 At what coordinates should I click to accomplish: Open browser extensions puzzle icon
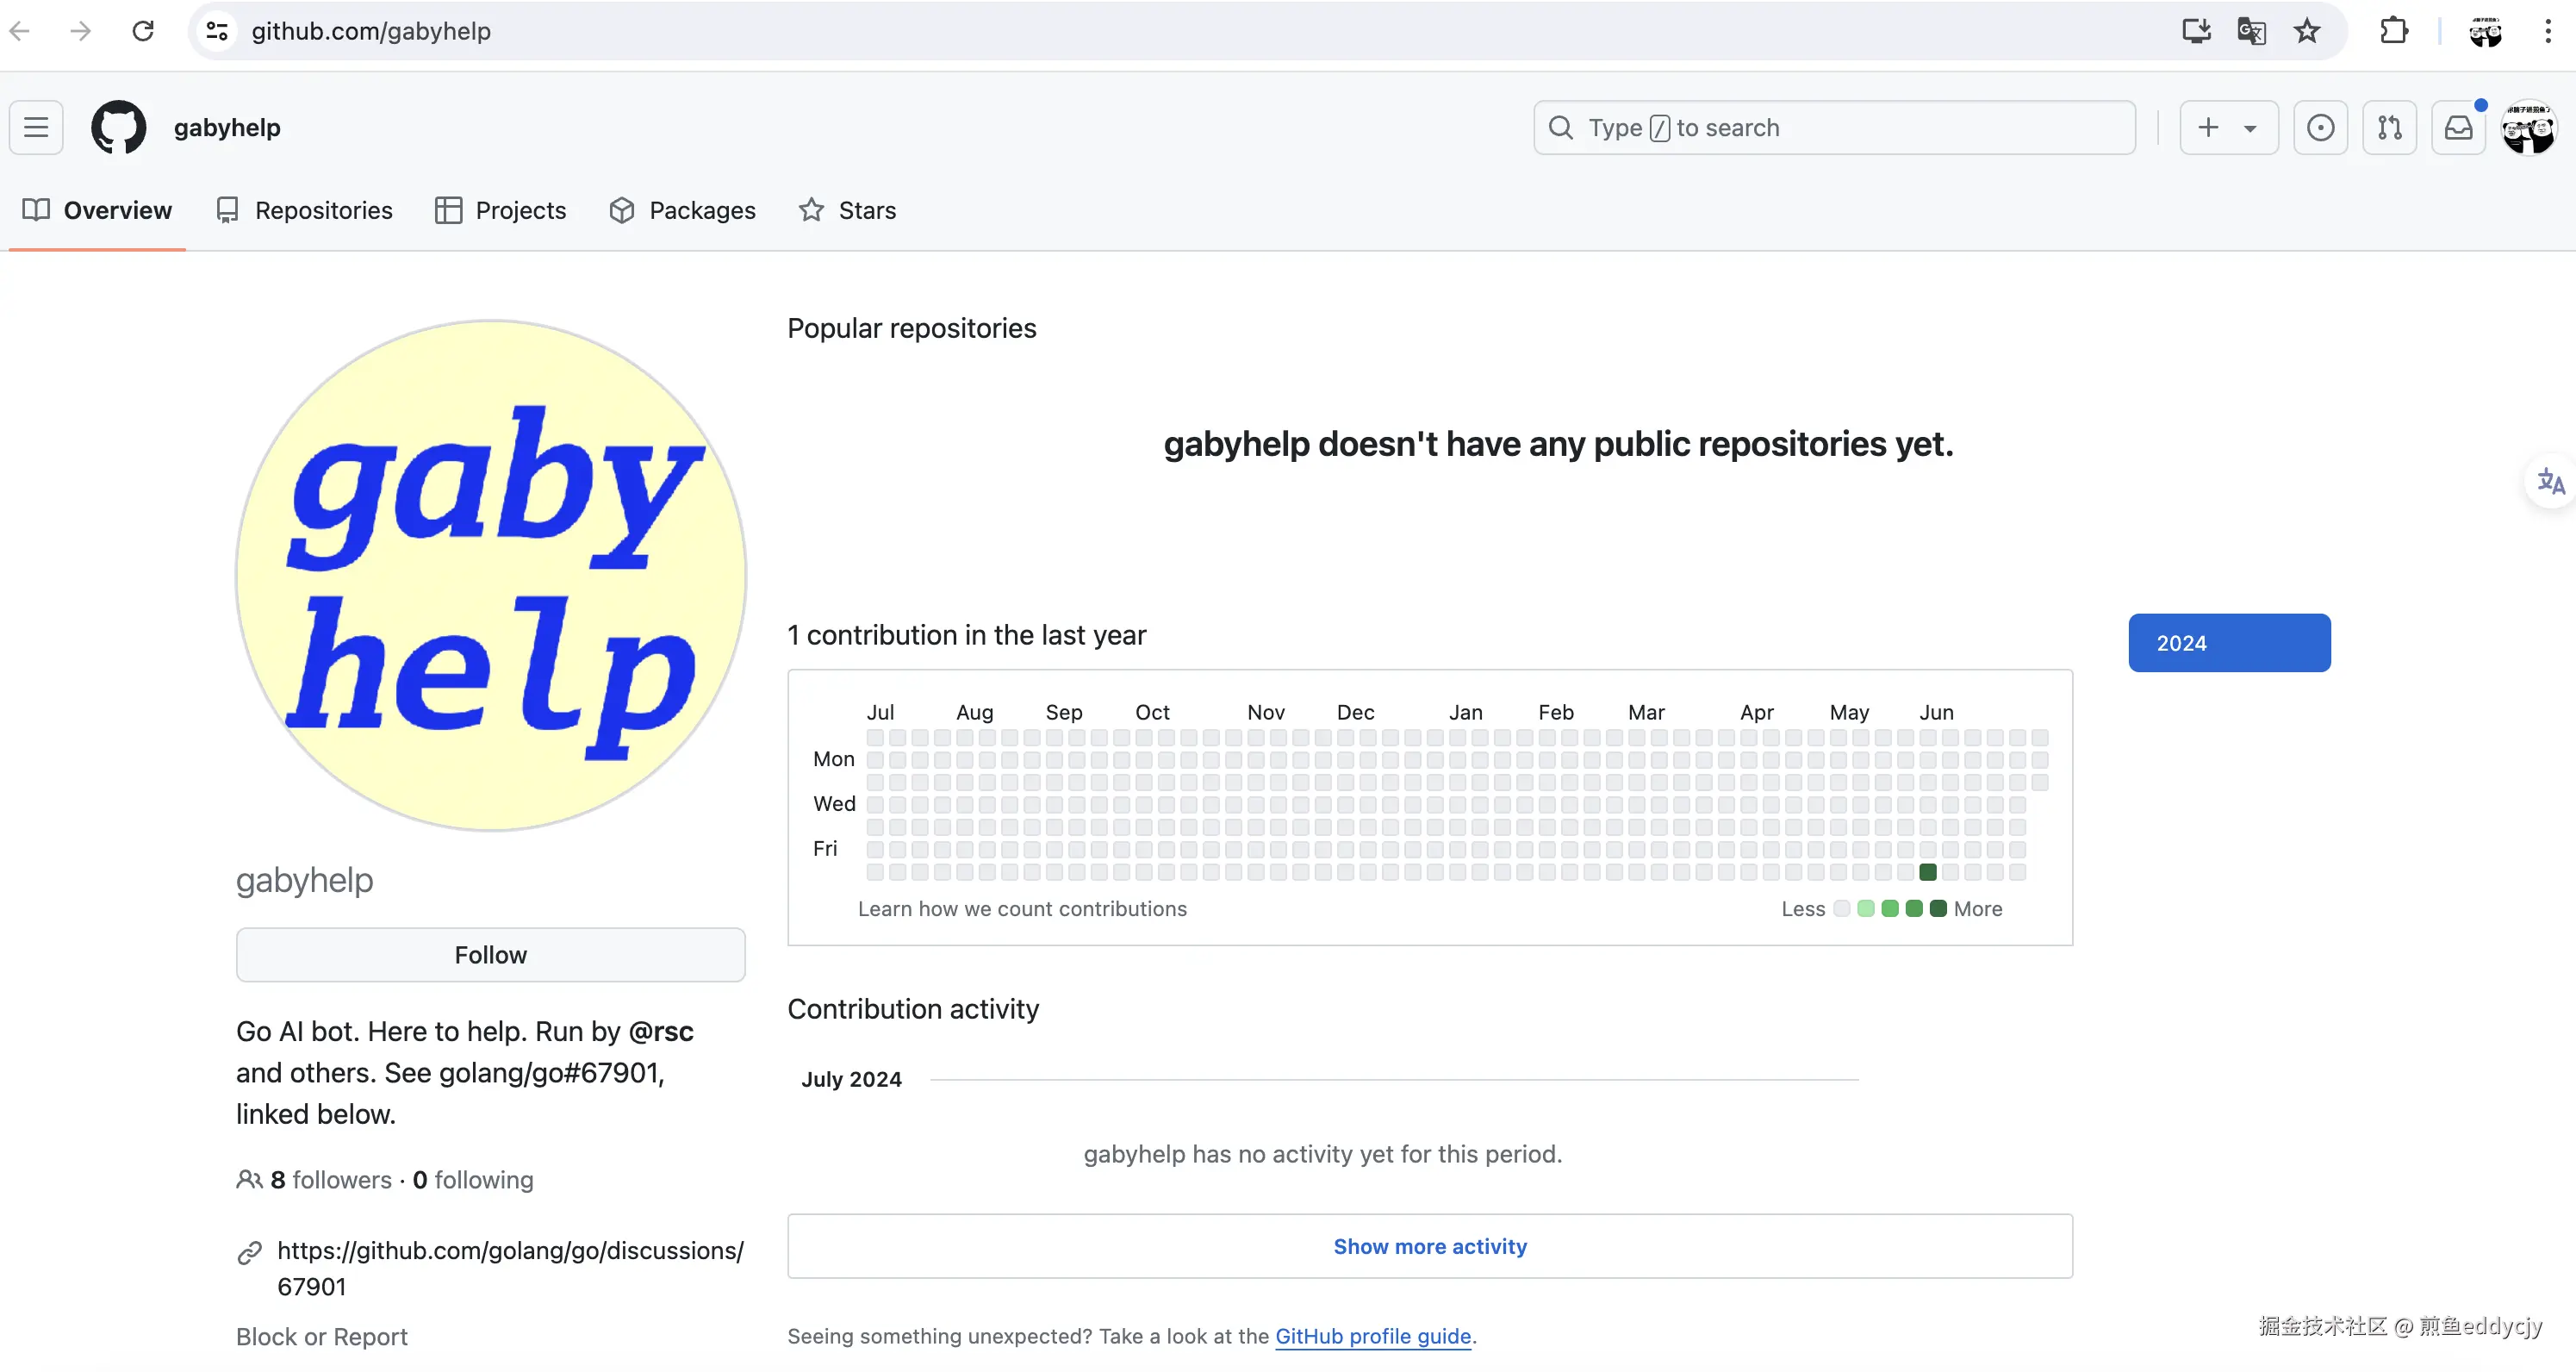point(2393,31)
